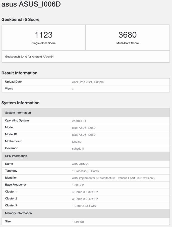Select the date 'April 22nd 2021, 4:35pm'
This screenshot has width=172, height=227.
[88, 82]
